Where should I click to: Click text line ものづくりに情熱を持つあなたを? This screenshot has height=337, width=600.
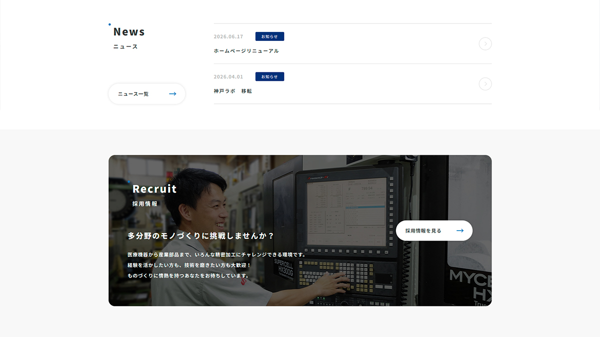[x=188, y=276]
